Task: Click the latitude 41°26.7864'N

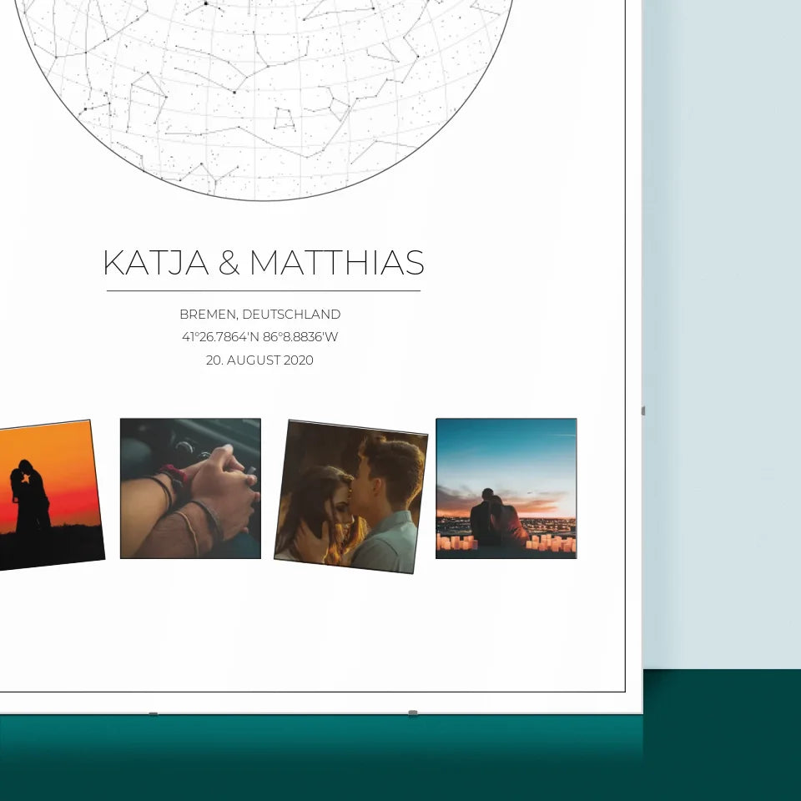Action: (219, 337)
